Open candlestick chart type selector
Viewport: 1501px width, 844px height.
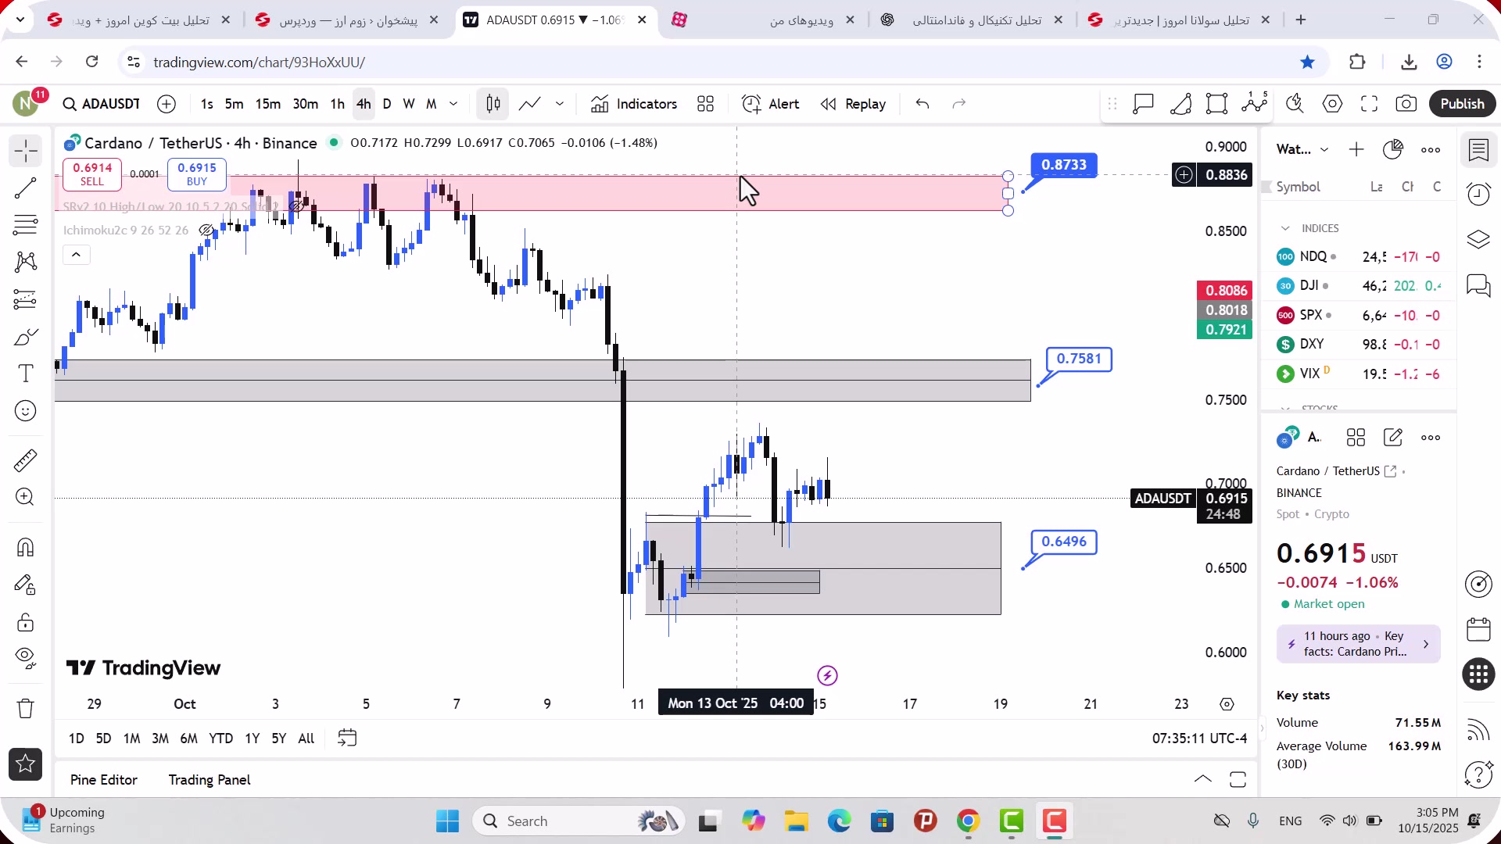493,104
